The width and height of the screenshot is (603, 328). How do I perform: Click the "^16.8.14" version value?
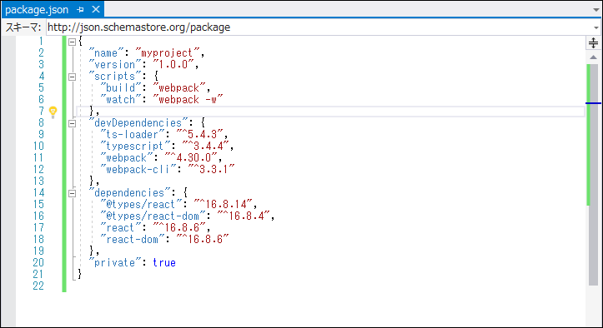tap(223, 204)
